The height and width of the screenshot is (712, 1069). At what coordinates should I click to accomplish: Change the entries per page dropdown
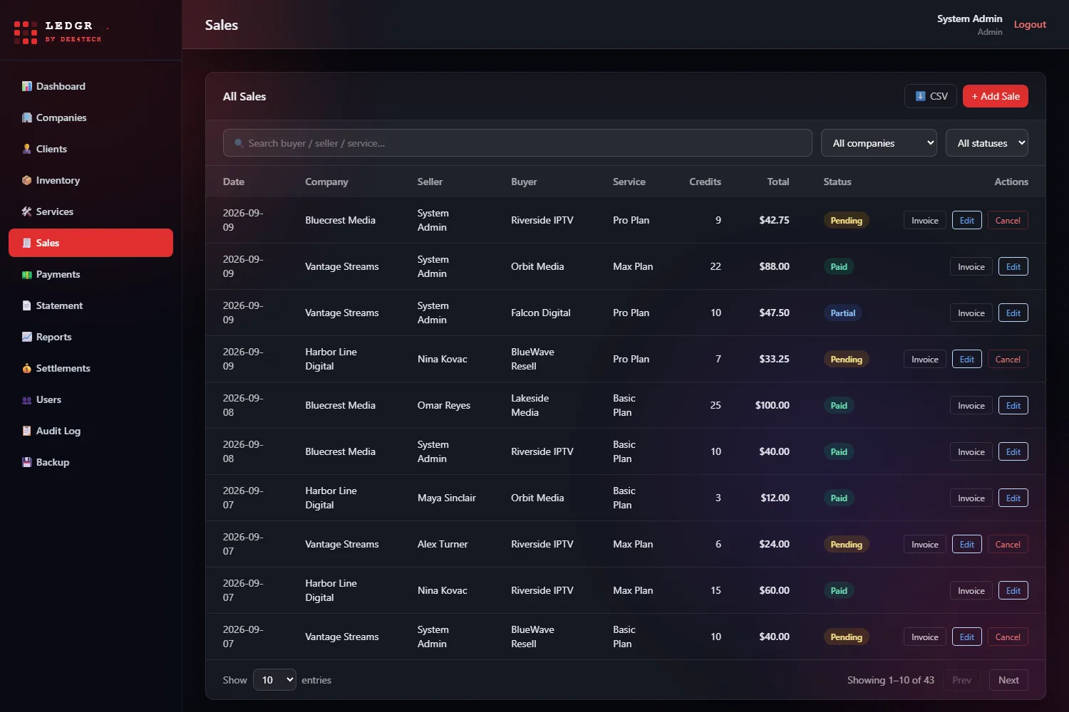[274, 680]
